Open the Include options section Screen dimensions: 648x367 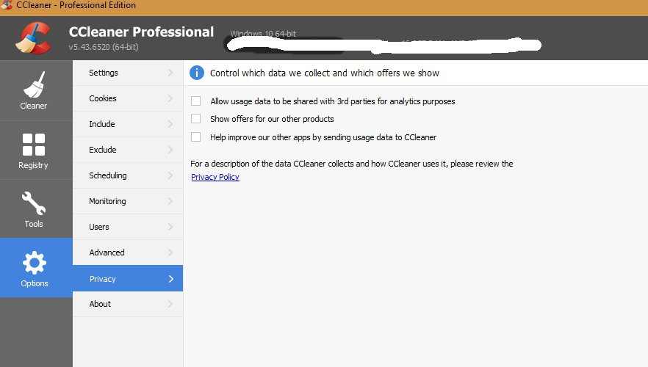(x=102, y=124)
